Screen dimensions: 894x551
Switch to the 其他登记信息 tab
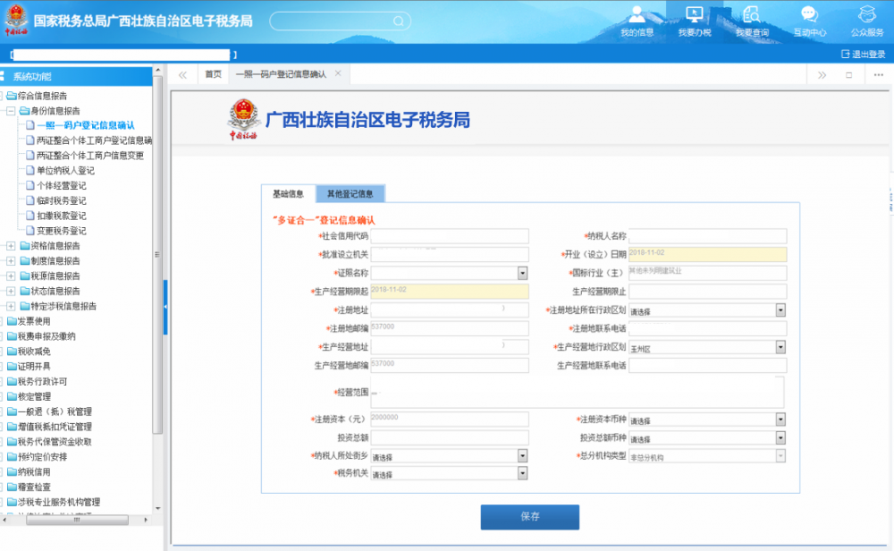point(350,193)
